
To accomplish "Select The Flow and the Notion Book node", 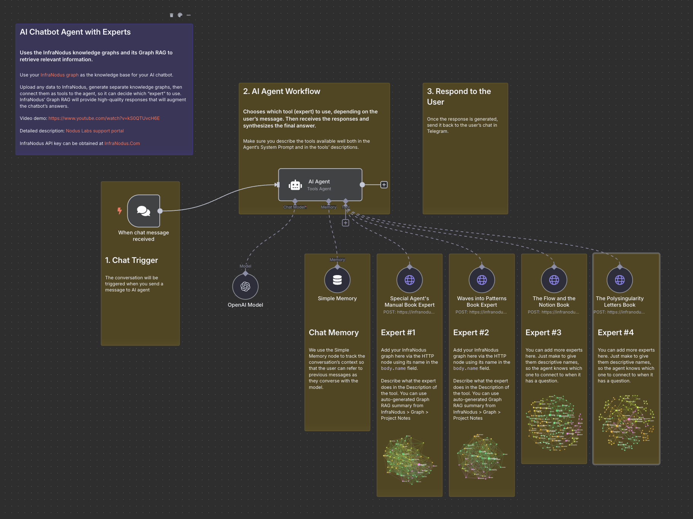I will (554, 280).
